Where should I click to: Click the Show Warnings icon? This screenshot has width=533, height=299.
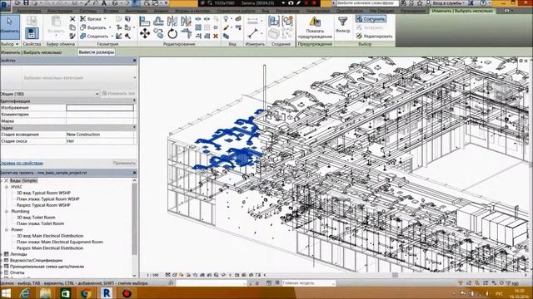point(315,22)
